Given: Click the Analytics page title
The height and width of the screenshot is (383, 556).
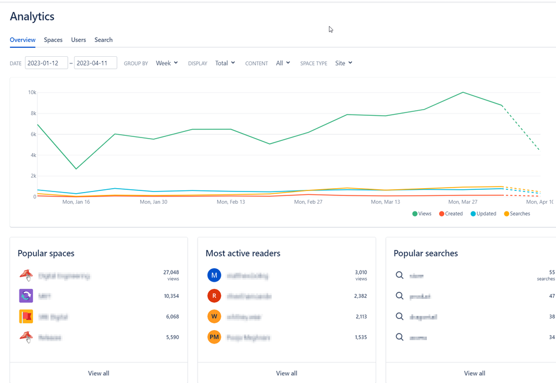Looking at the screenshot, I should click(x=32, y=16).
